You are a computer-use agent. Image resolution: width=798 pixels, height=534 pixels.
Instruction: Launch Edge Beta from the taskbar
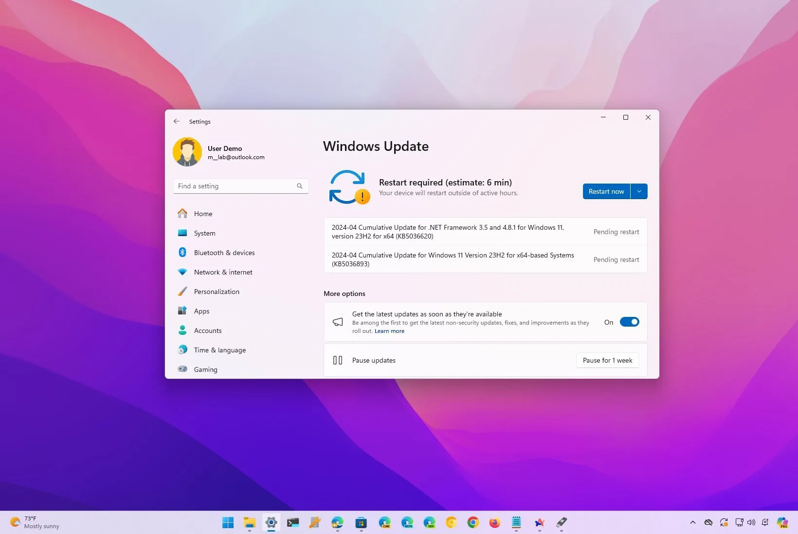point(407,522)
